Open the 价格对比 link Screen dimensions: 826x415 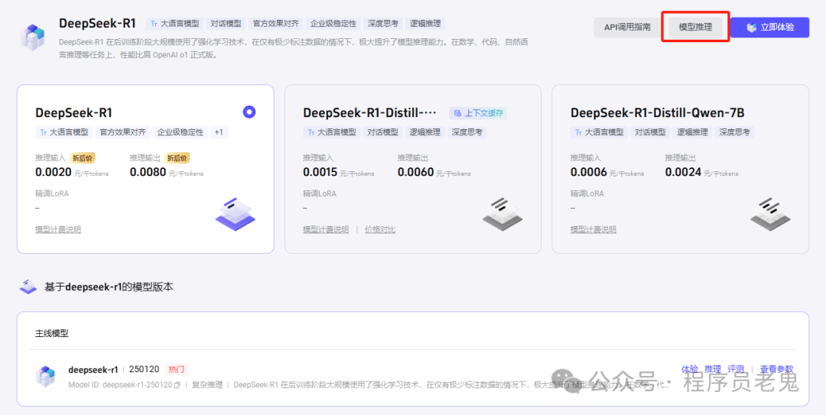click(380, 229)
